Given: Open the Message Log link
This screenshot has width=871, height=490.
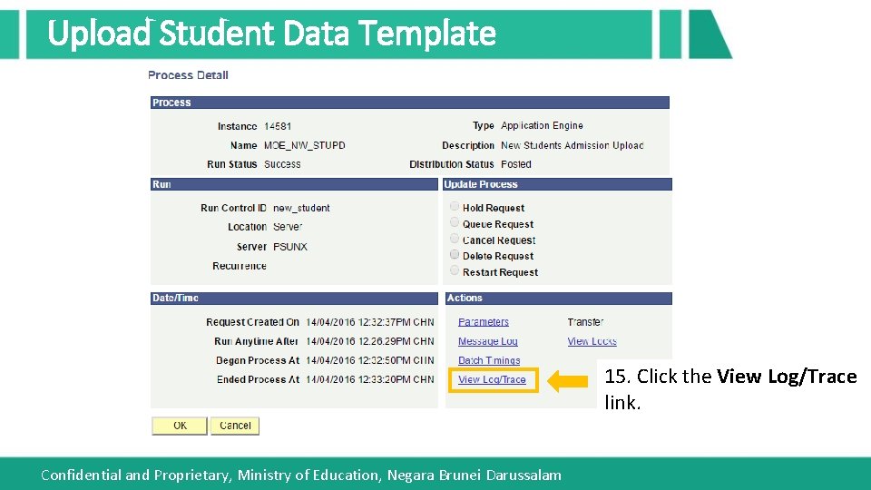Looking at the screenshot, I should coord(488,341).
